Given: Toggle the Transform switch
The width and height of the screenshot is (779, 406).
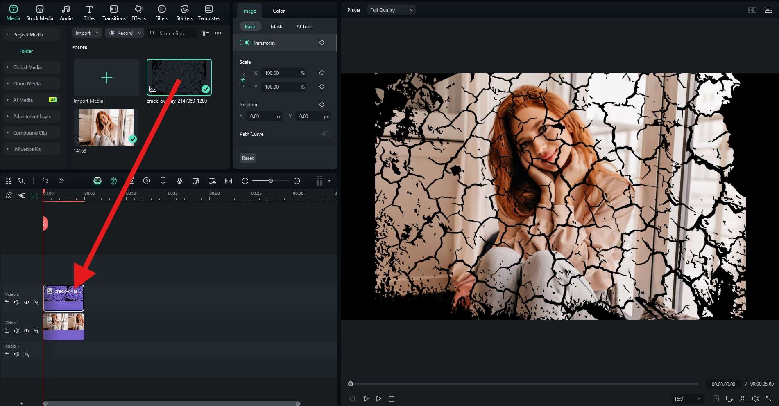Looking at the screenshot, I should (x=245, y=43).
